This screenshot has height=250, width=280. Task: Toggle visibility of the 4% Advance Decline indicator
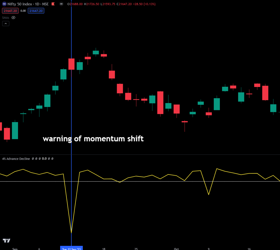36,159
